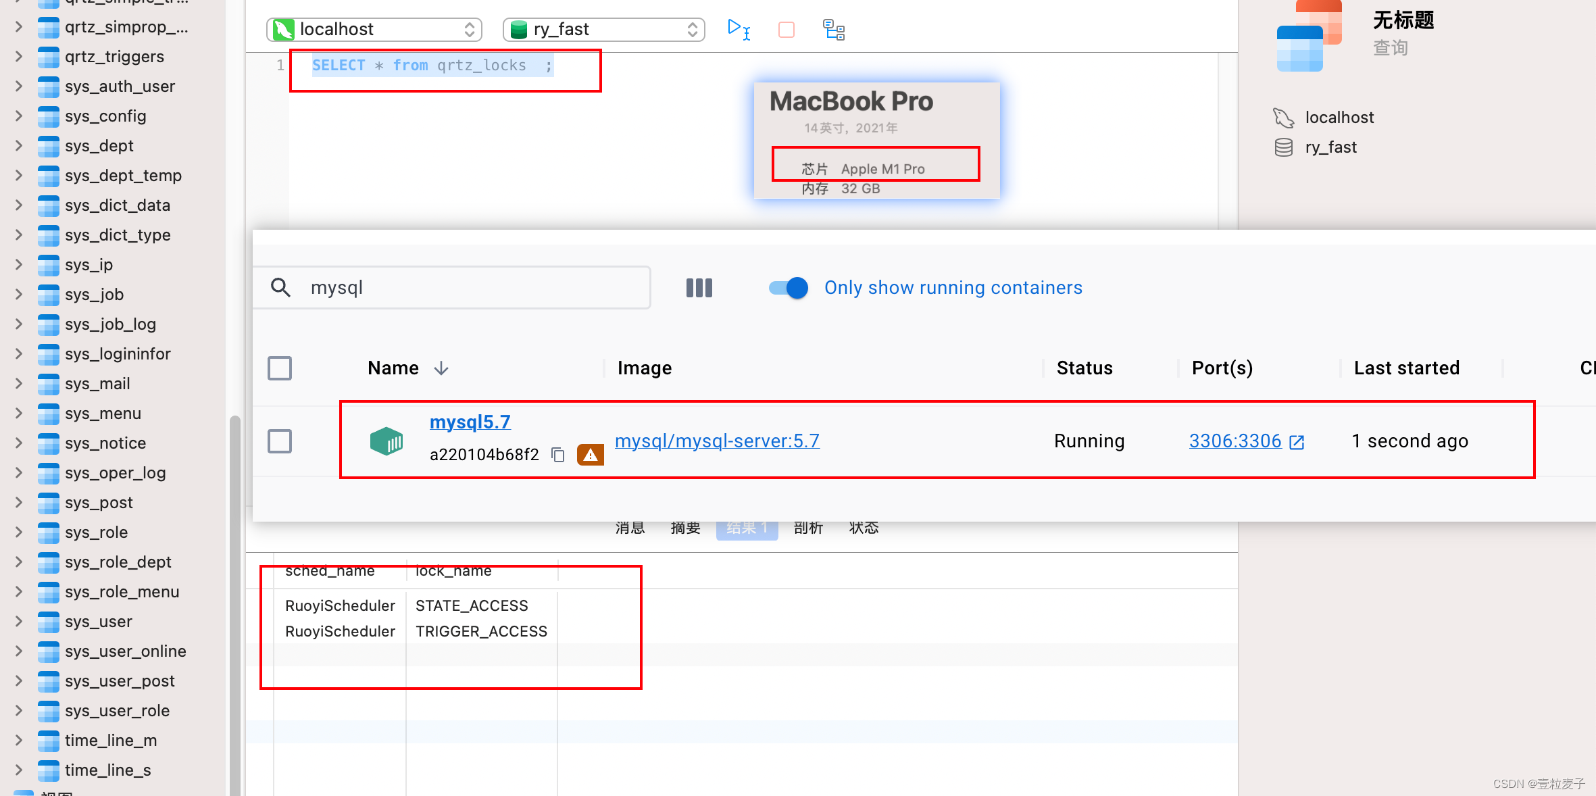1596x796 pixels.
Task: Expand the sys_user_online table node
Action: [19, 651]
